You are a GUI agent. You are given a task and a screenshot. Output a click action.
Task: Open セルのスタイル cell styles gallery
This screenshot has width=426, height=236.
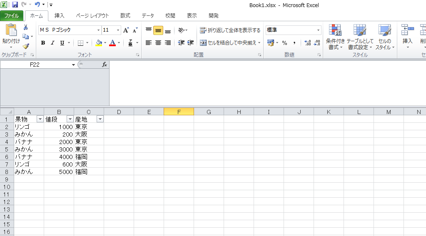[385, 37]
